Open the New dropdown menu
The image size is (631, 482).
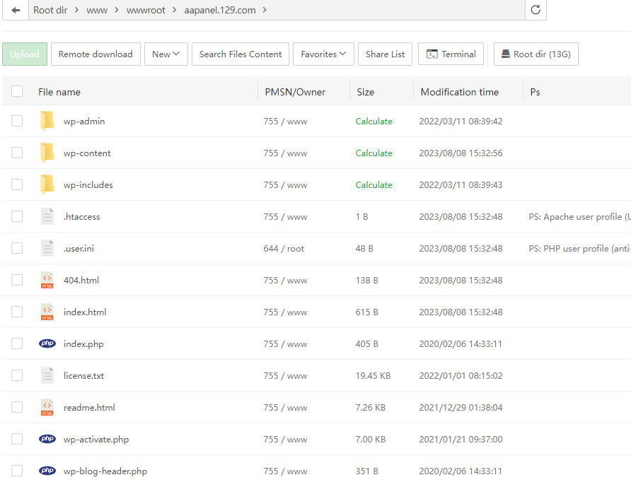pyautogui.click(x=166, y=54)
